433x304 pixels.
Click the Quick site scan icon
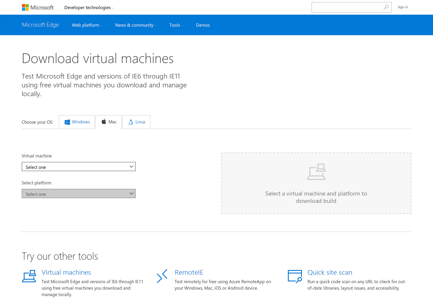(x=295, y=276)
